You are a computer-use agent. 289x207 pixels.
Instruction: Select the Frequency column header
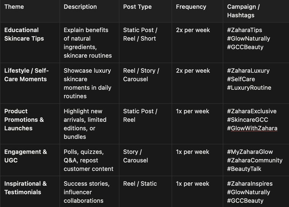click(x=198, y=11)
